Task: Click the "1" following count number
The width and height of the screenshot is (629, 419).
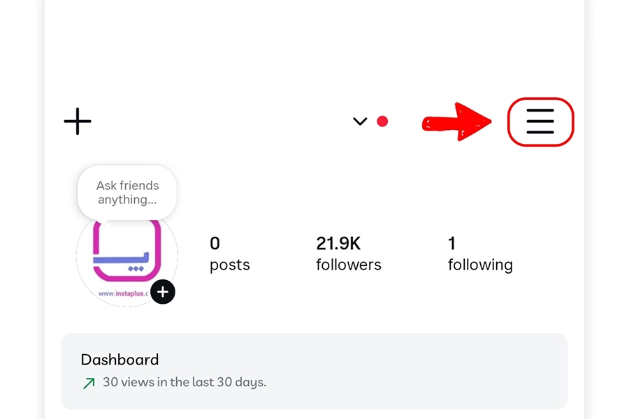Action: (451, 243)
